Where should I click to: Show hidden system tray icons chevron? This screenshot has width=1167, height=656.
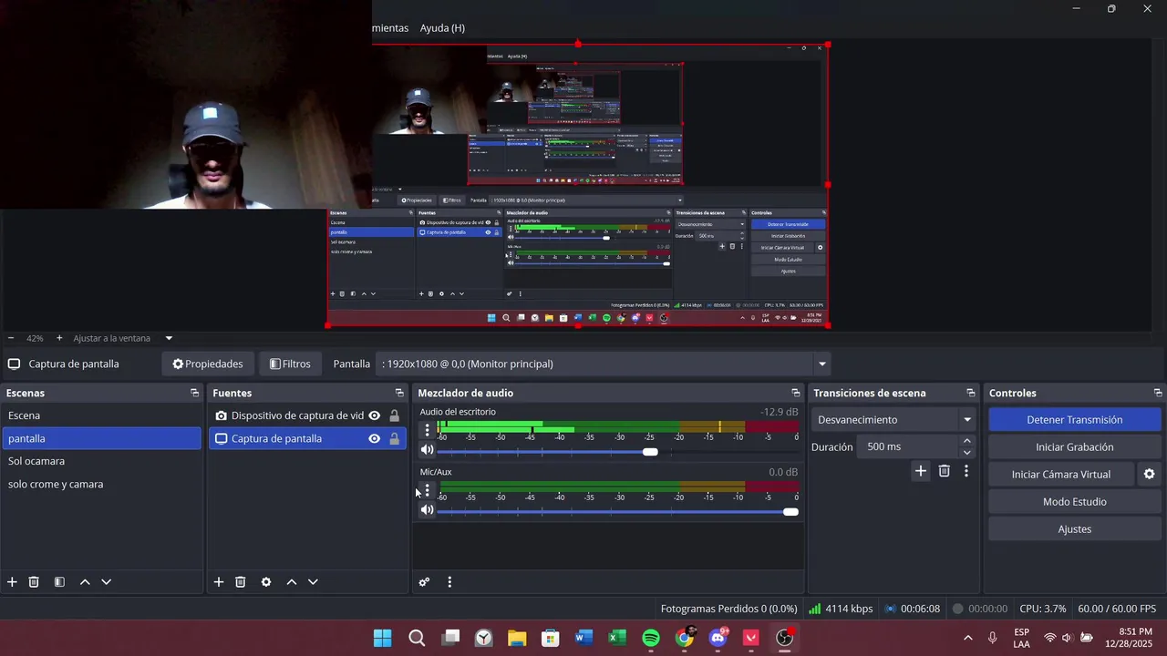967,638
